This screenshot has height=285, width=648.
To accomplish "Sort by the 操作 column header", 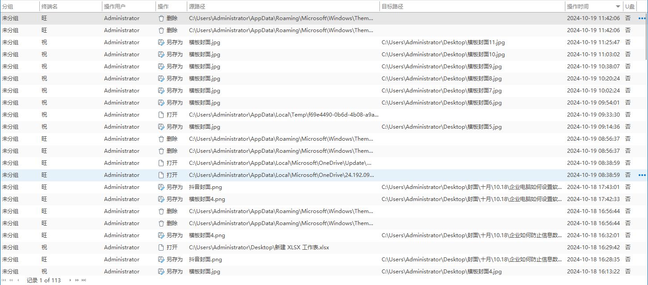I will (171, 6).
